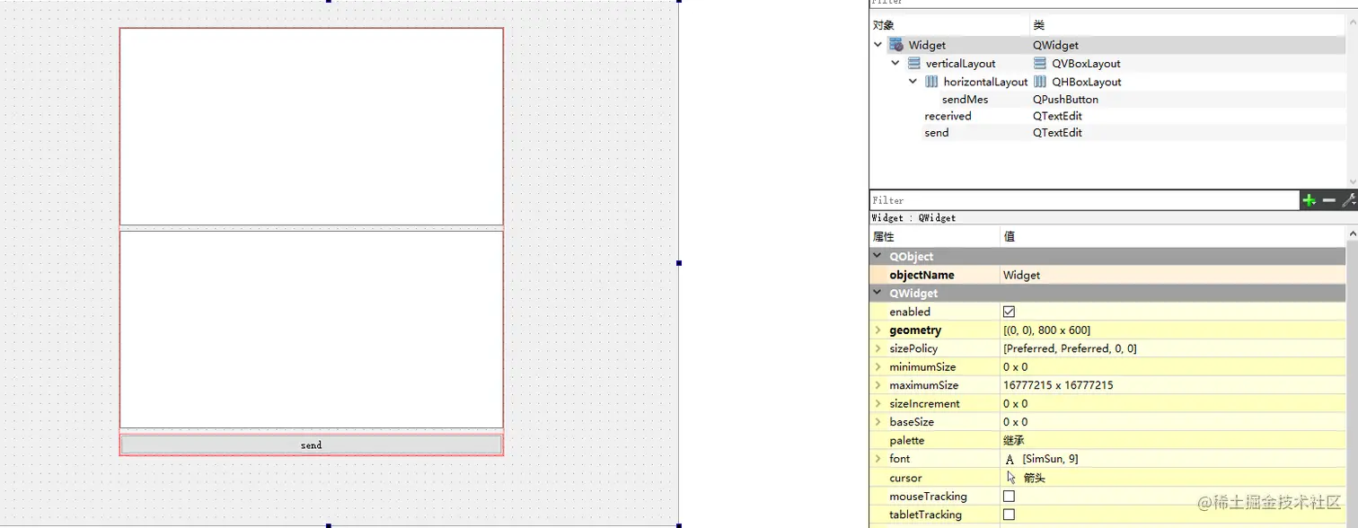Click the verticalLayout row's layout icon
The height and width of the screenshot is (528, 1358).
[914, 63]
